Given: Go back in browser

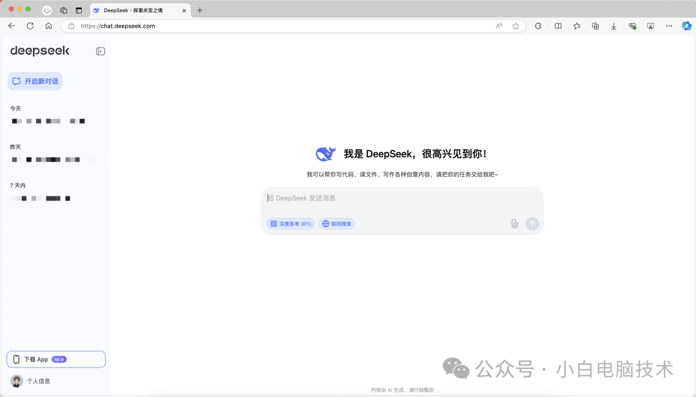Looking at the screenshot, I should coord(12,26).
